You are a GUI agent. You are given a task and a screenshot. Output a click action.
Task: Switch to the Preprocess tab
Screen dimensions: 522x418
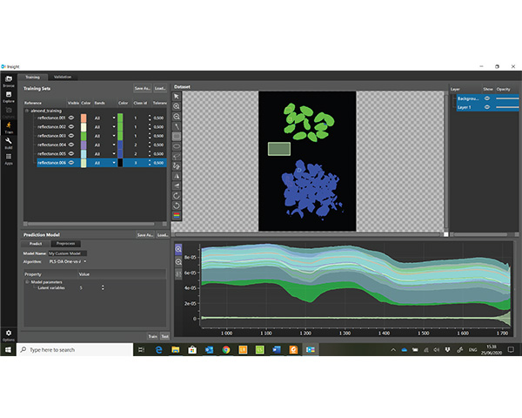tap(67, 244)
